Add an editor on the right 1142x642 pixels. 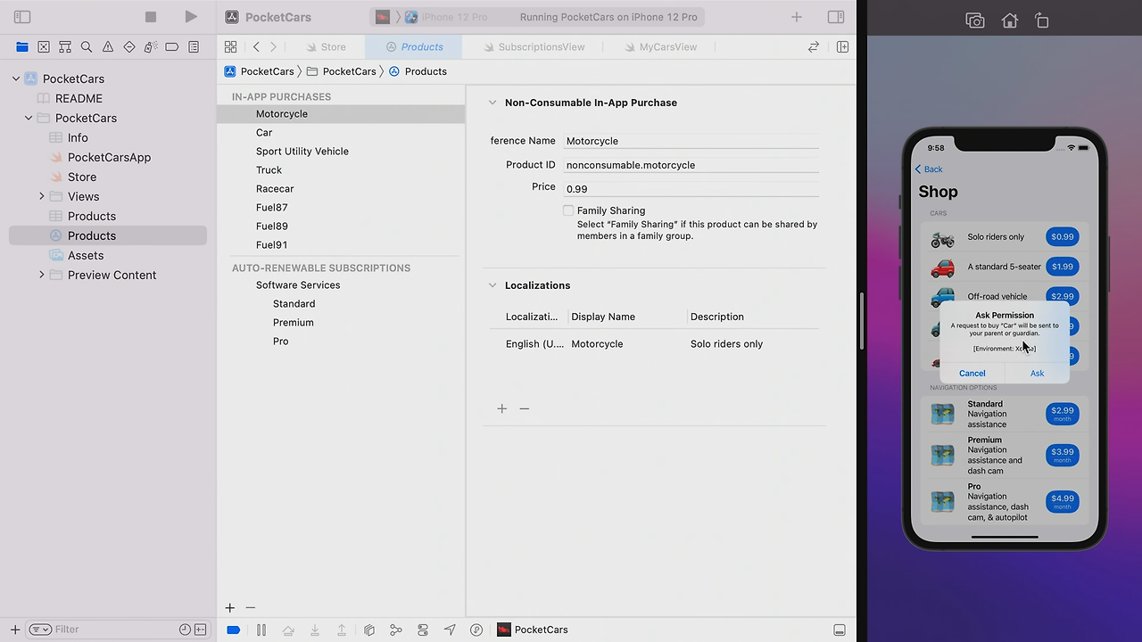tap(842, 46)
